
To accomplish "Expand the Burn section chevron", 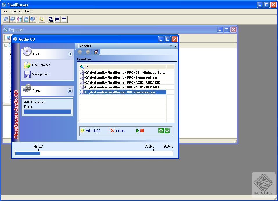I will pos(70,91).
